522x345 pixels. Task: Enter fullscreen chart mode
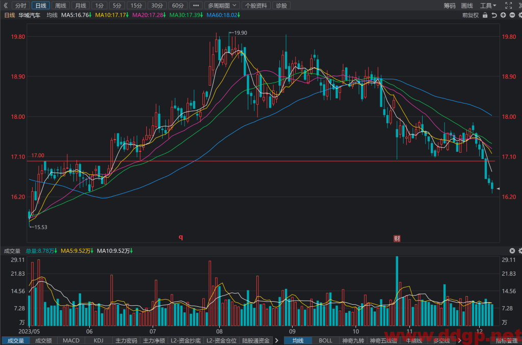(x=508, y=5)
